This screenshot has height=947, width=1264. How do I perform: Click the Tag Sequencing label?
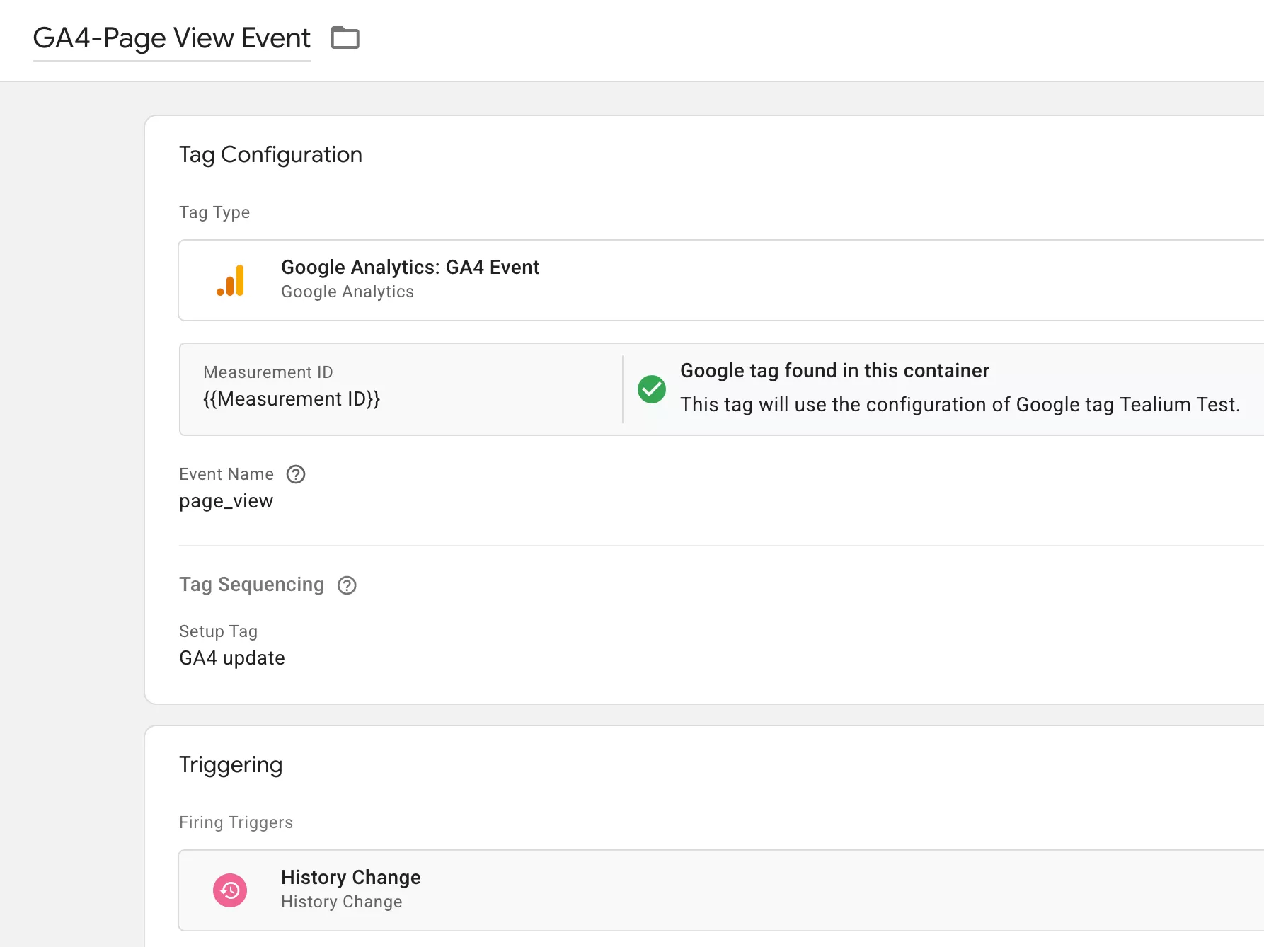tap(251, 585)
